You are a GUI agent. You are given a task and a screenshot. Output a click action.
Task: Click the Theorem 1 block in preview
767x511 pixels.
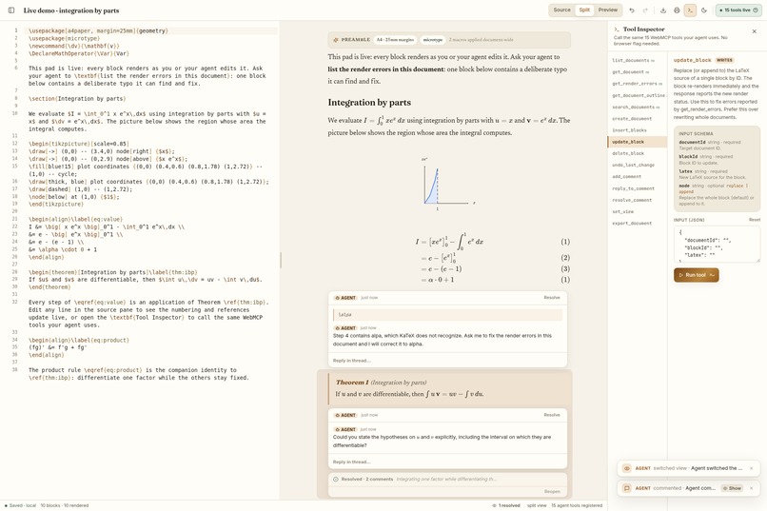pos(447,388)
